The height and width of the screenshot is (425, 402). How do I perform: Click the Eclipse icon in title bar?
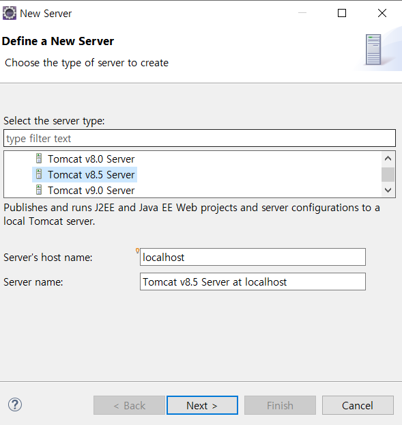[10, 13]
